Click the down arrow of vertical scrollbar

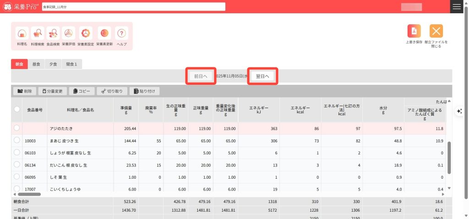tap(449, 188)
